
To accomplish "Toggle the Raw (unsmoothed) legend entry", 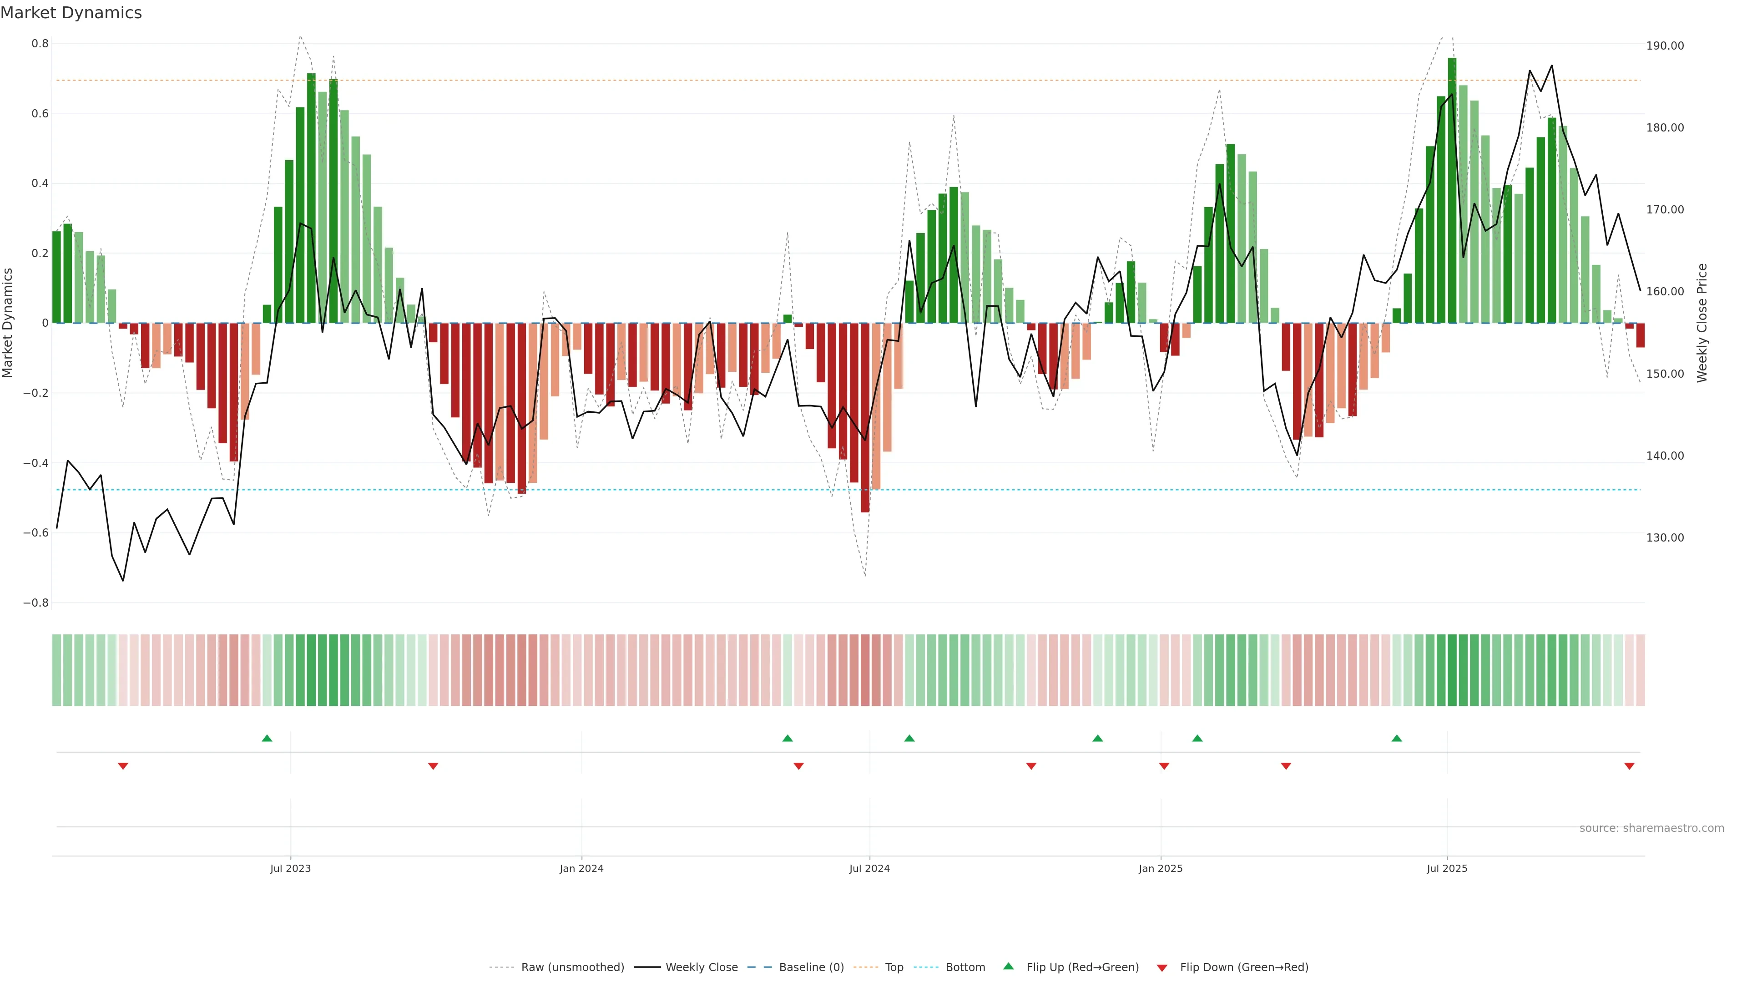I will click(x=572, y=968).
